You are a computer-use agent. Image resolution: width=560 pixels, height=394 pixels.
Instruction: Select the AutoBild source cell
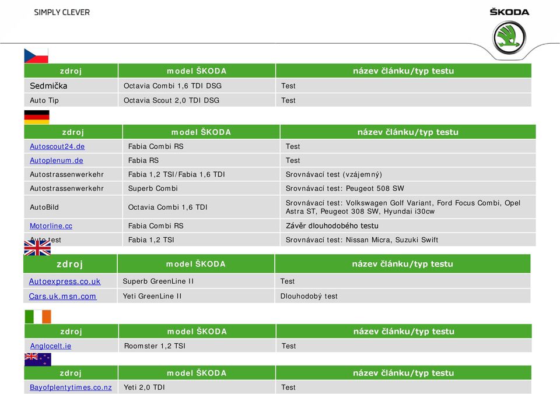tap(73, 207)
